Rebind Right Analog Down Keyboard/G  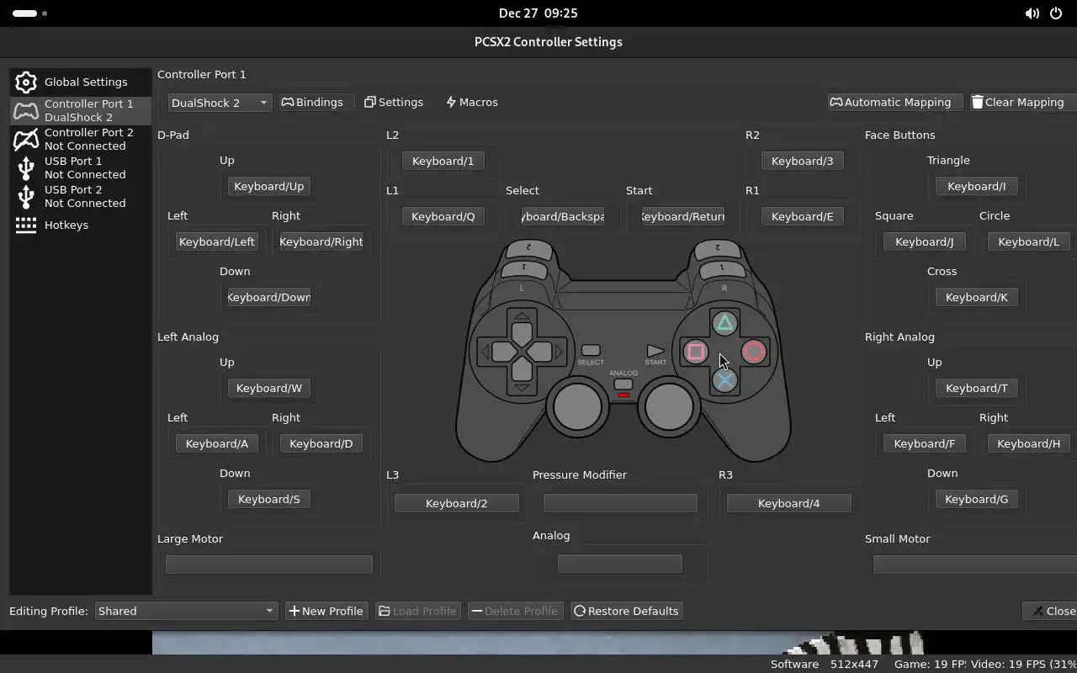click(x=977, y=499)
